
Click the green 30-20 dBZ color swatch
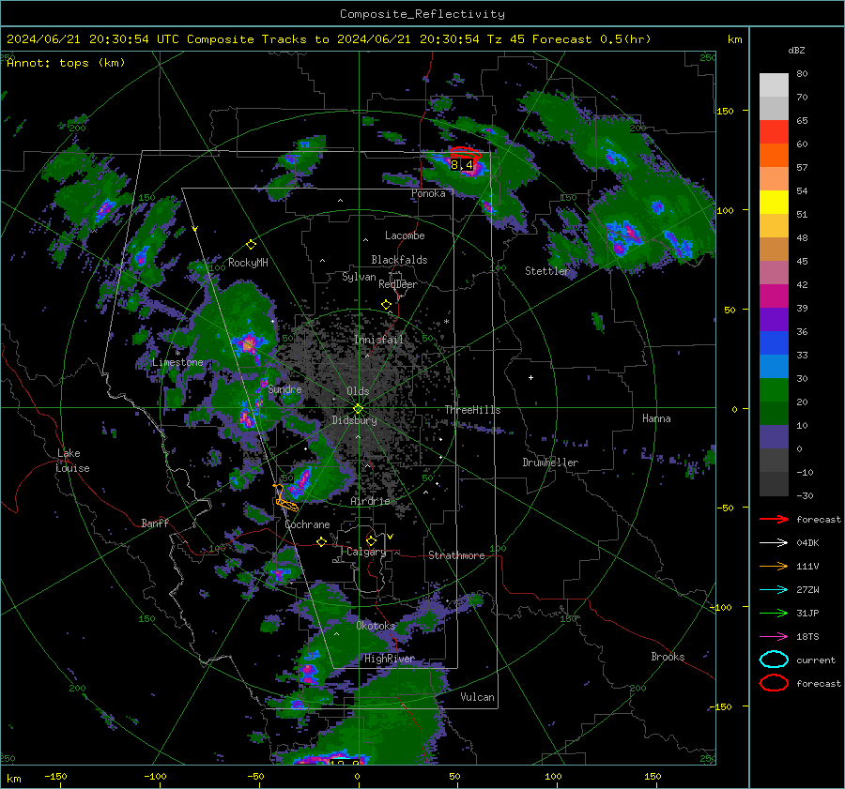pyautogui.click(x=774, y=390)
